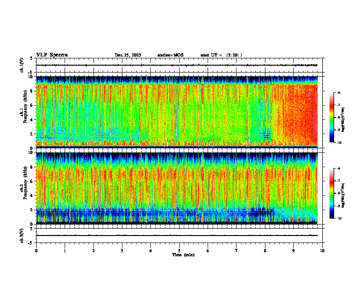Viewport: 363px width, 281px height.
Task: Click time axis tick label "5"
Action: [179, 251]
